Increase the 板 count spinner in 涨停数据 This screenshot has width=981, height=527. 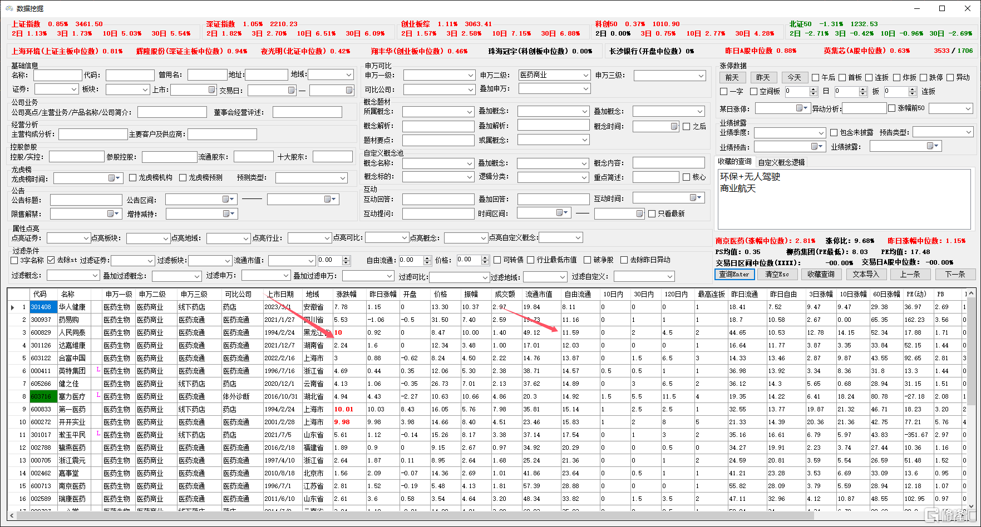tap(912, 89)
